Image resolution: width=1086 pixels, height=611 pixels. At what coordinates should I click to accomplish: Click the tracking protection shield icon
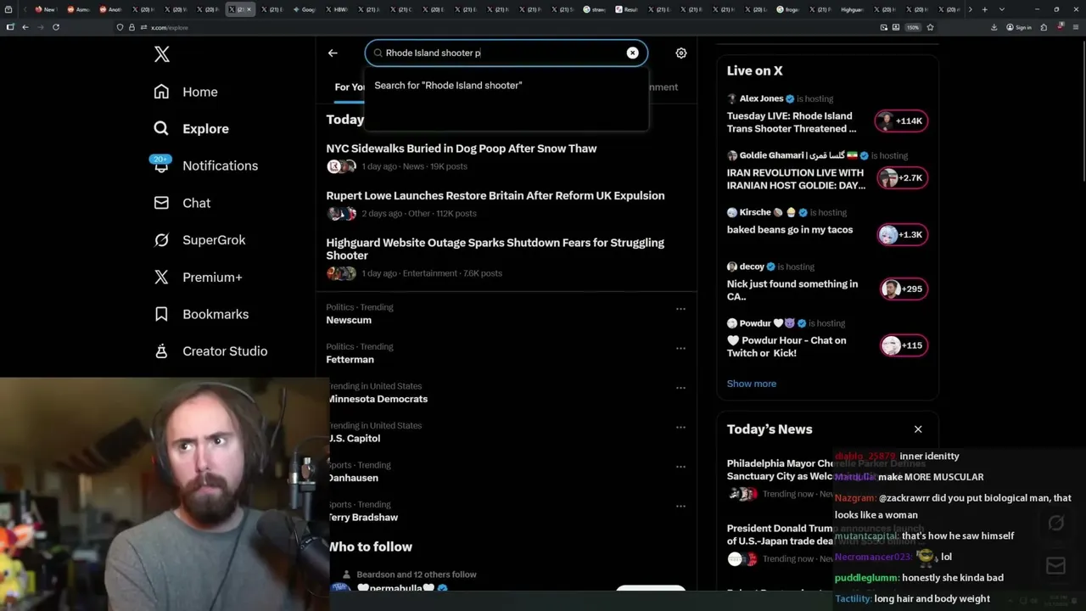[x=120, y=27]
